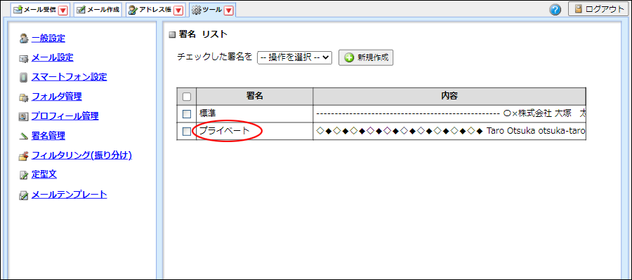Click the スマートフォン設定 phone icon
This screenshot has height=280, width=632.
(23, 78)
